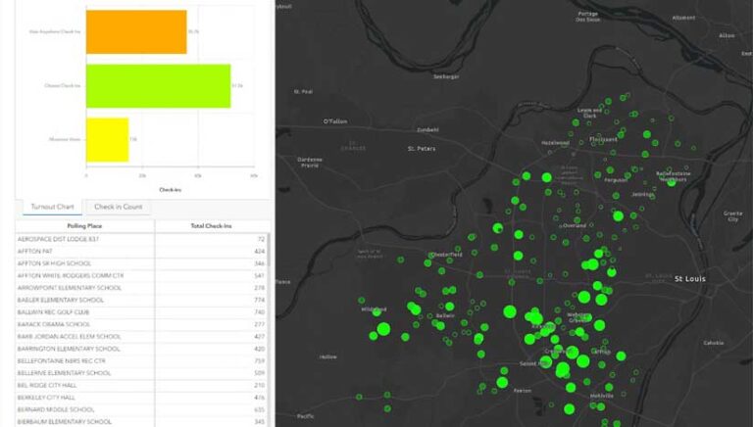
Task: Click the Check-ins axis title under chart
Action: (x=170, y=190)
